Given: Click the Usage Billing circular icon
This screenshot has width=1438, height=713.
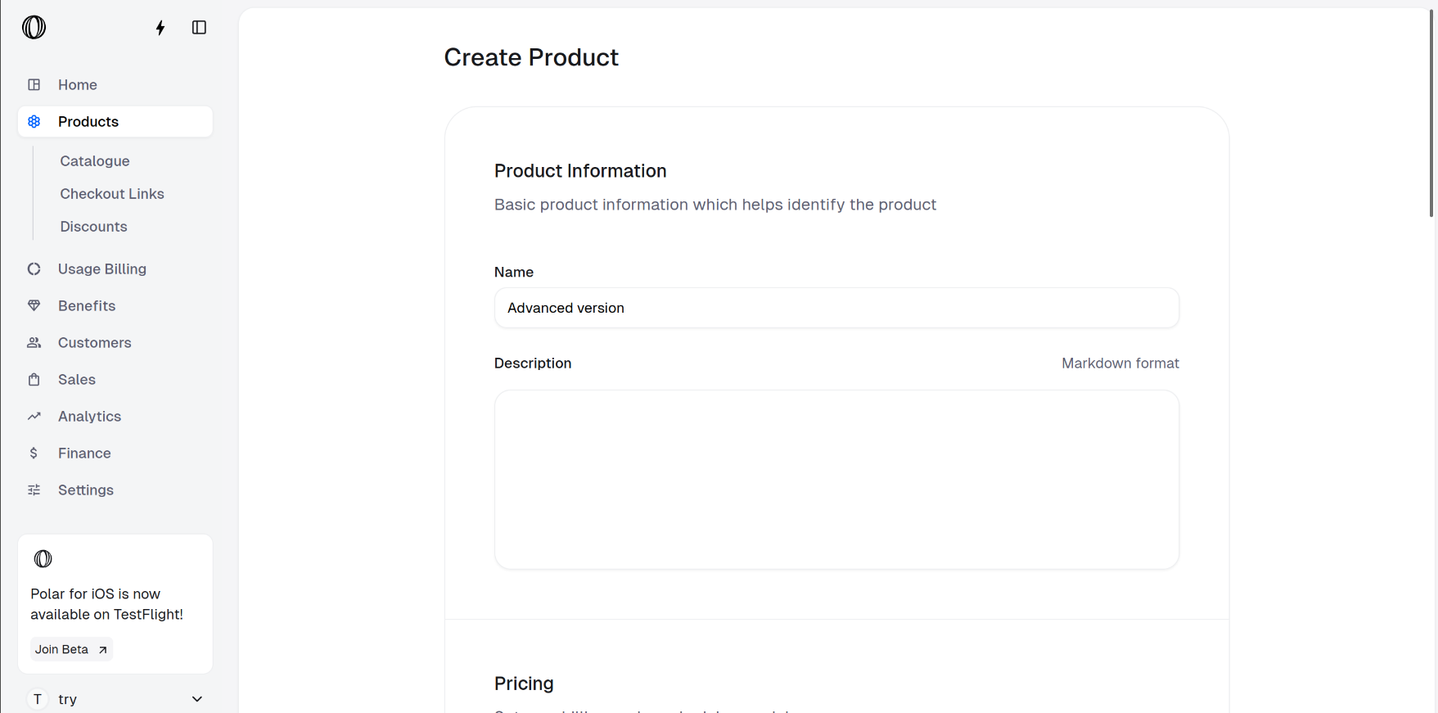Looking at the screenshot, I should coord(34,269).
